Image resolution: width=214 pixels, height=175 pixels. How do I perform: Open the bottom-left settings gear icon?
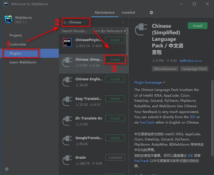click(7, 169)
